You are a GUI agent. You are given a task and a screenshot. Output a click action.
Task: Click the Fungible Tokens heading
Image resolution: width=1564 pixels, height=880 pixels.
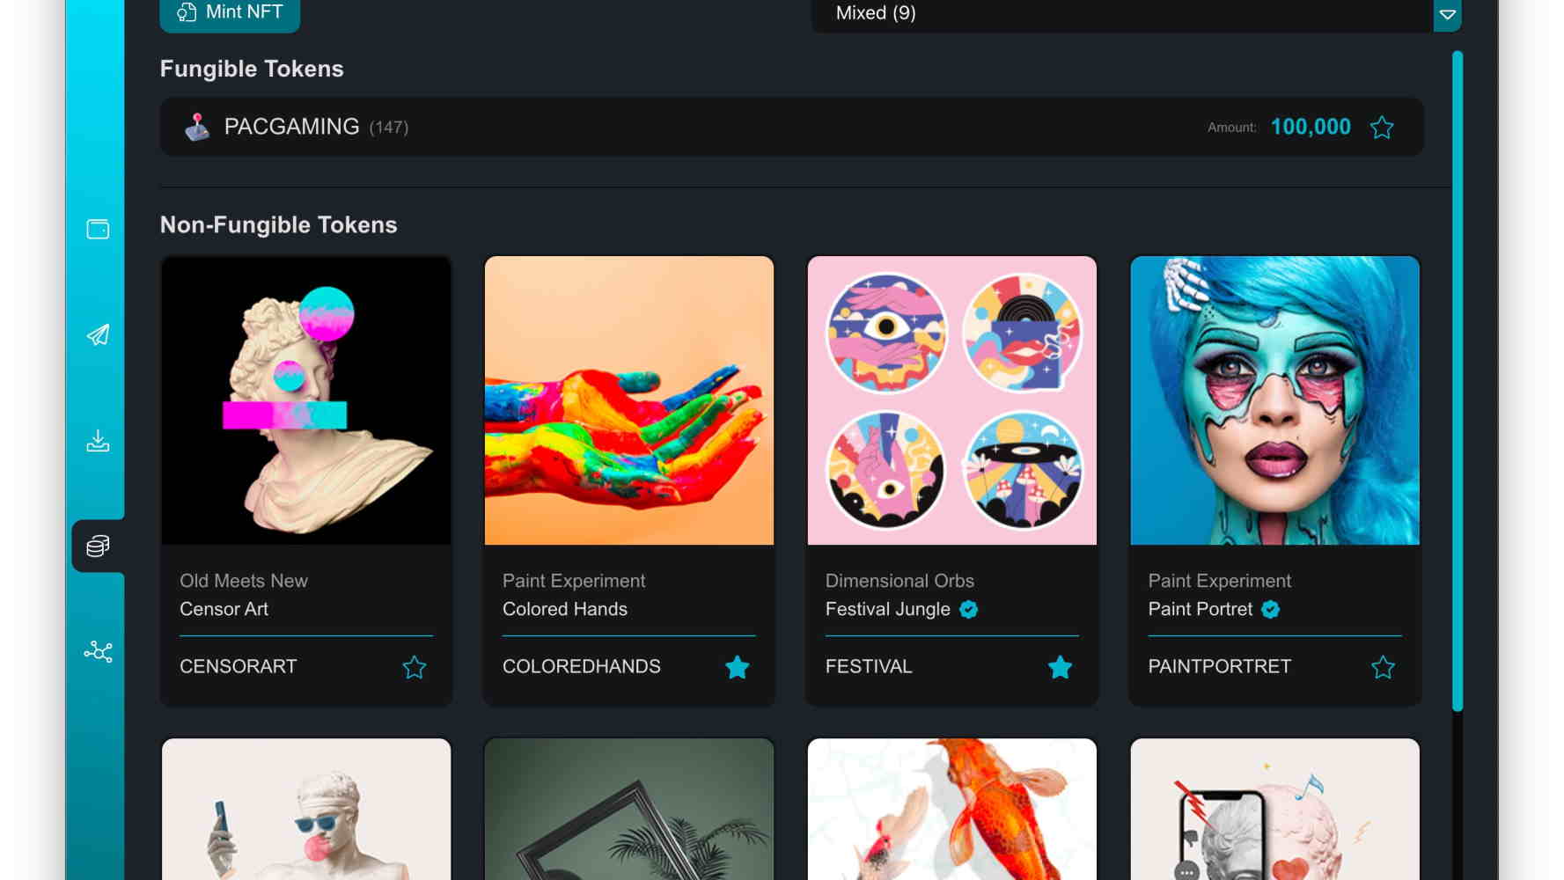click(252, 69)
